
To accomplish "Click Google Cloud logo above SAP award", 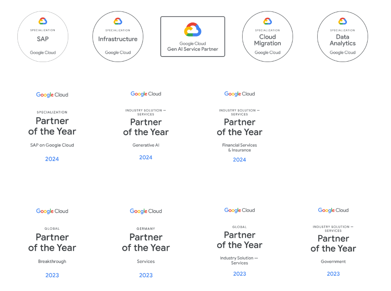I will [52, 95].
